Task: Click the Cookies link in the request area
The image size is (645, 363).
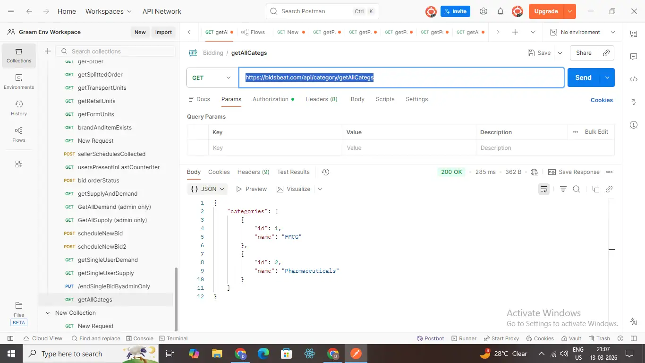Action: [602, 100]
